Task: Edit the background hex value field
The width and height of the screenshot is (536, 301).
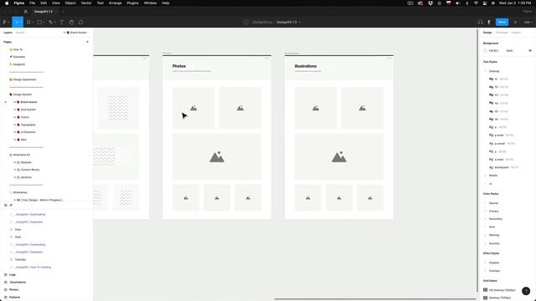Action: click(493, 50)
